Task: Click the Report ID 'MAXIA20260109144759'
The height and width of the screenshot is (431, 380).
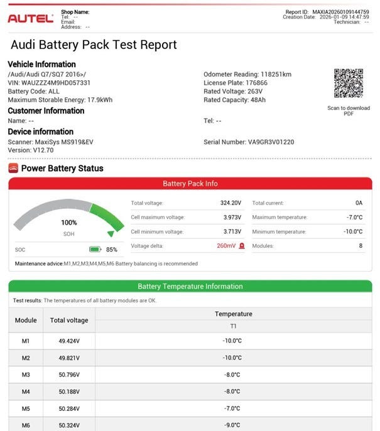Action: (x=340, y=12)
